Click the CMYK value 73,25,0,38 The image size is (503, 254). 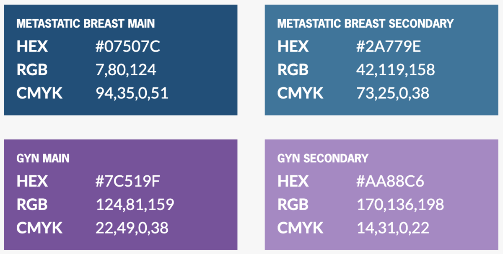(x=393, y=93)
